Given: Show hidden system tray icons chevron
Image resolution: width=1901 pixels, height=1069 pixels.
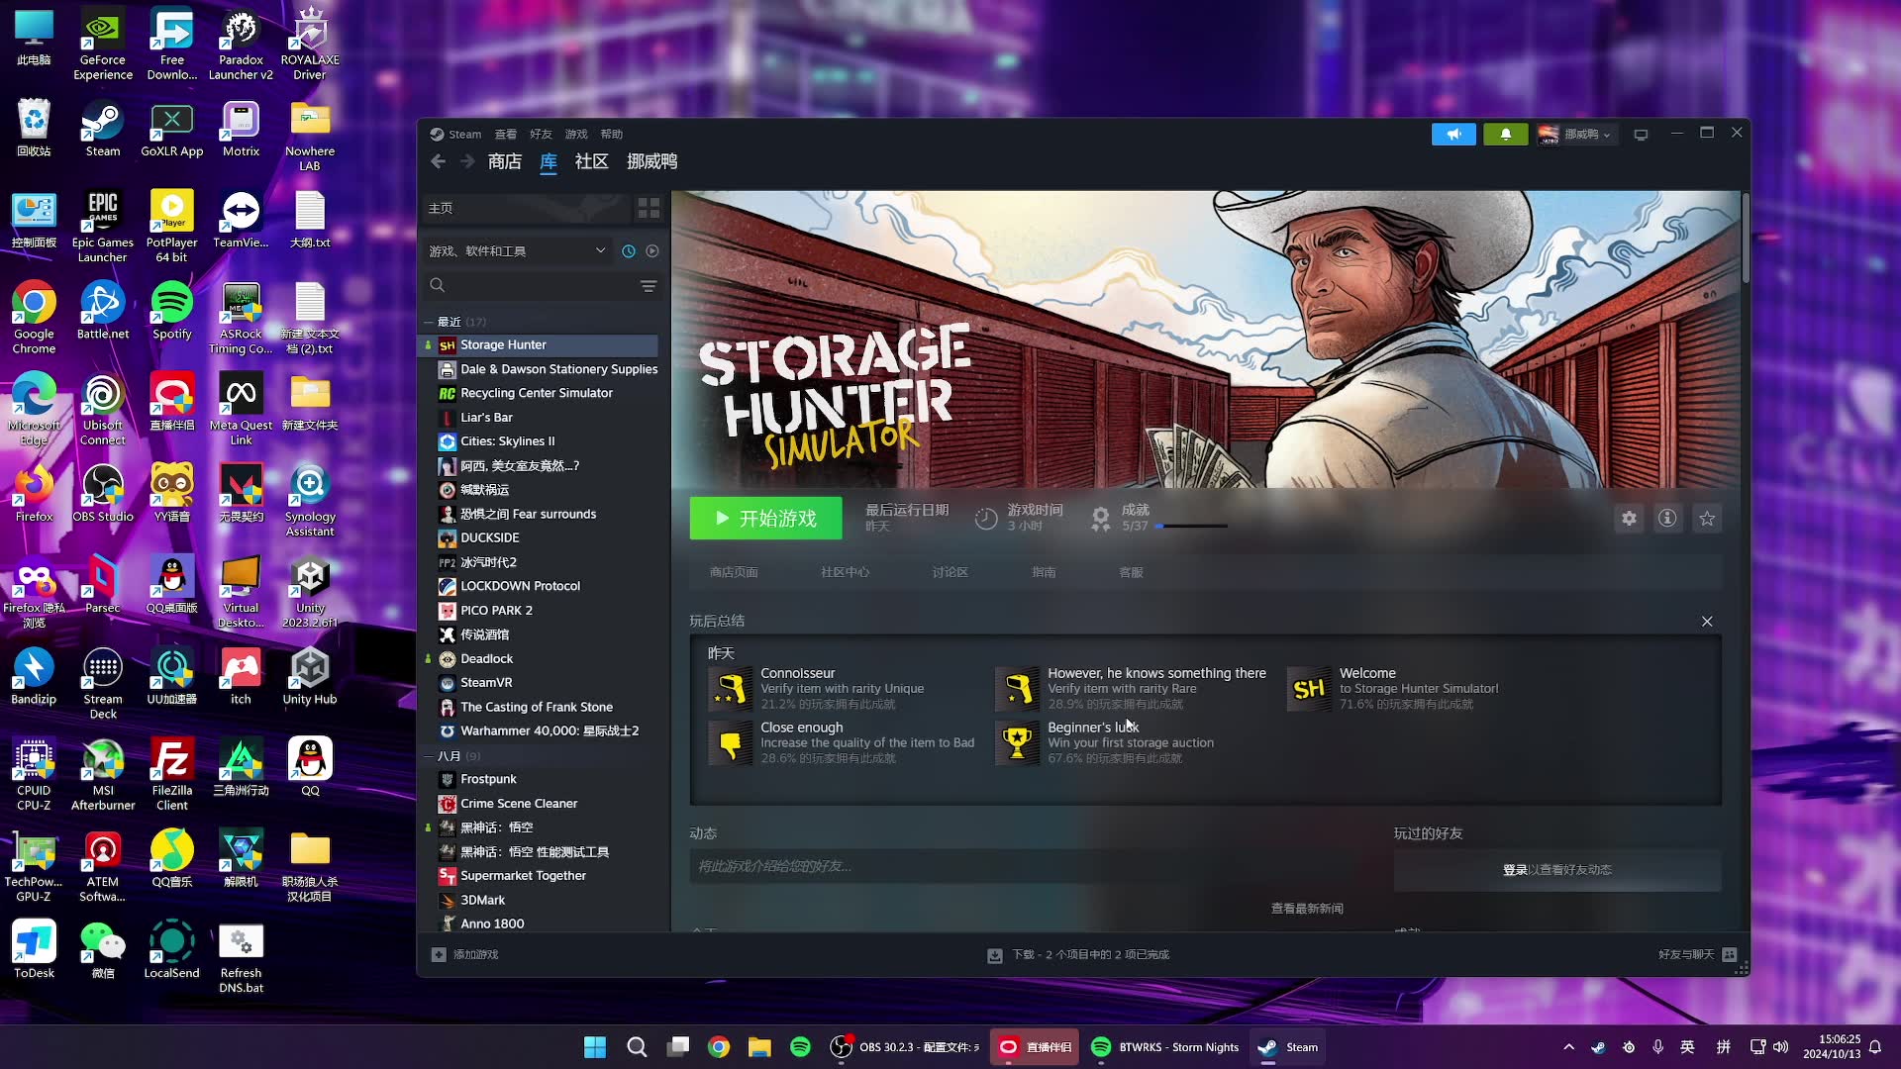Looking at the screenshot, I should 1568,1047.
